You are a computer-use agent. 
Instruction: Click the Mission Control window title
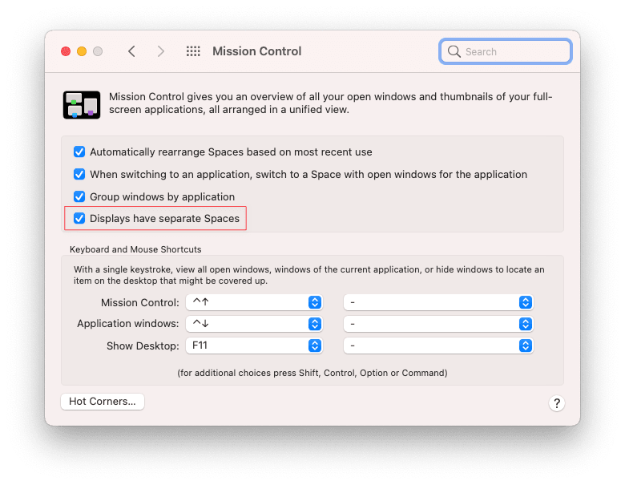(256, 51)
